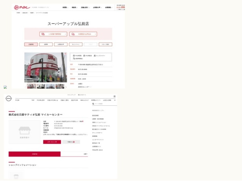
Task: Click the スーパーアップル弘前店 page heading
Action: 68,24
